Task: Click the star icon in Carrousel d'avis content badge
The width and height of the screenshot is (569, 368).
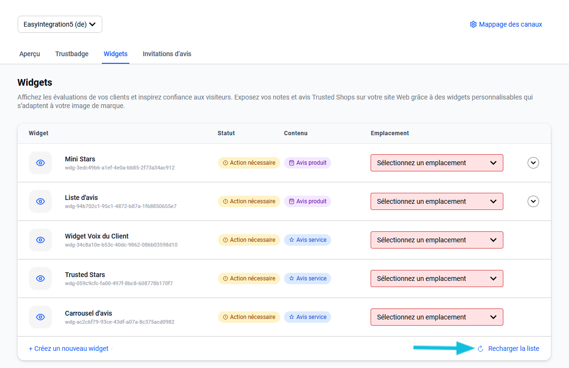Action: click(x=292, y=317)
